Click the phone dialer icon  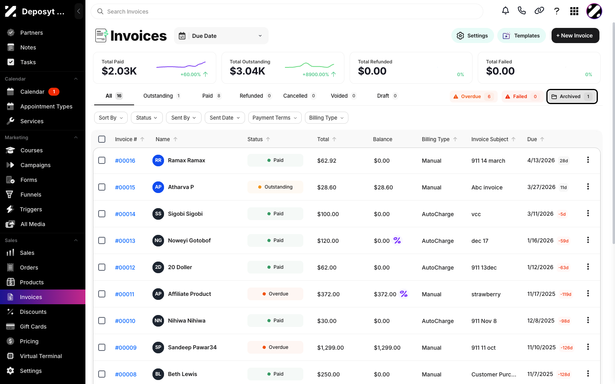pyautogui.click(x=522, y=11)
